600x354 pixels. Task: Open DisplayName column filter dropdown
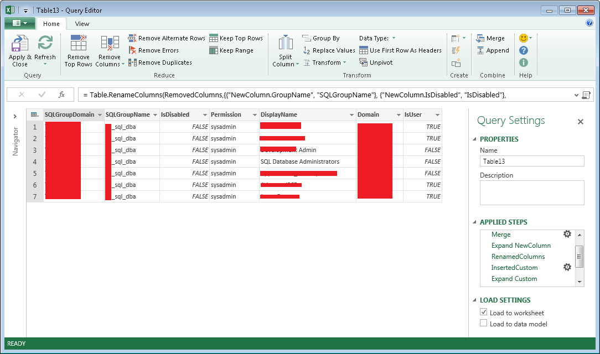tap(351, 115)
